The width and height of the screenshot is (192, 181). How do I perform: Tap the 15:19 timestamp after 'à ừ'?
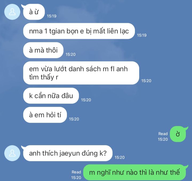(52, 16)
